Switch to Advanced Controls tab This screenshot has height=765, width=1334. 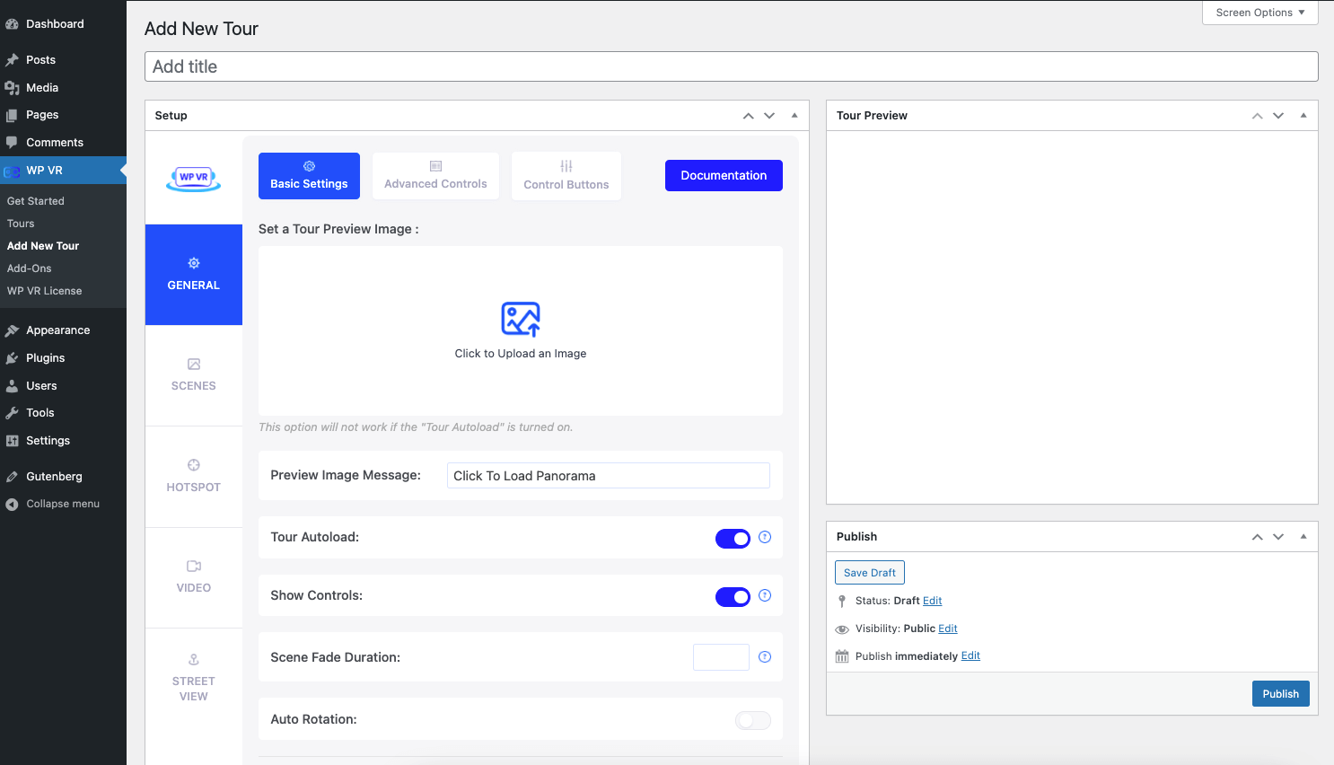coord(435,176)
